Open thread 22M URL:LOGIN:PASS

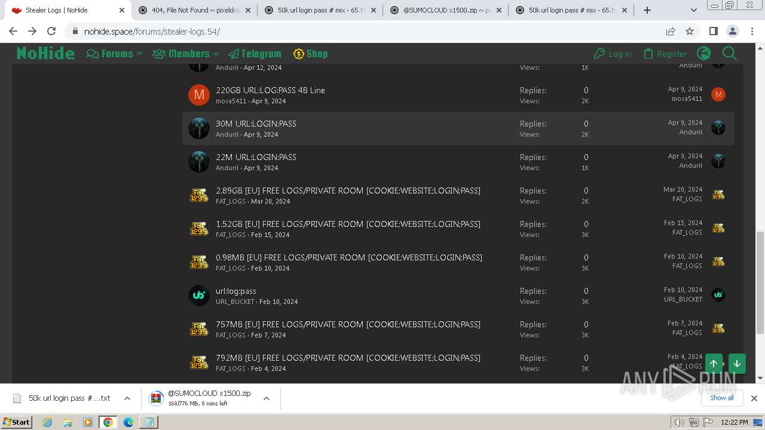256,157
